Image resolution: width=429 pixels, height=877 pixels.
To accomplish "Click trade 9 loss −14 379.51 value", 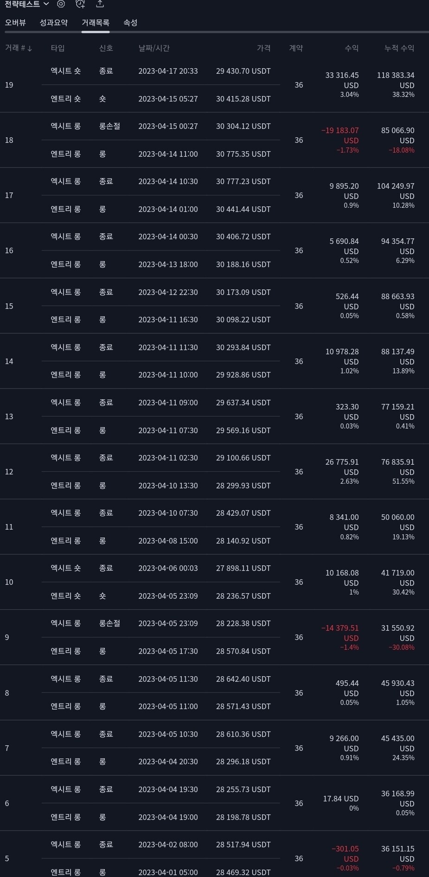I will coord(340,628).
